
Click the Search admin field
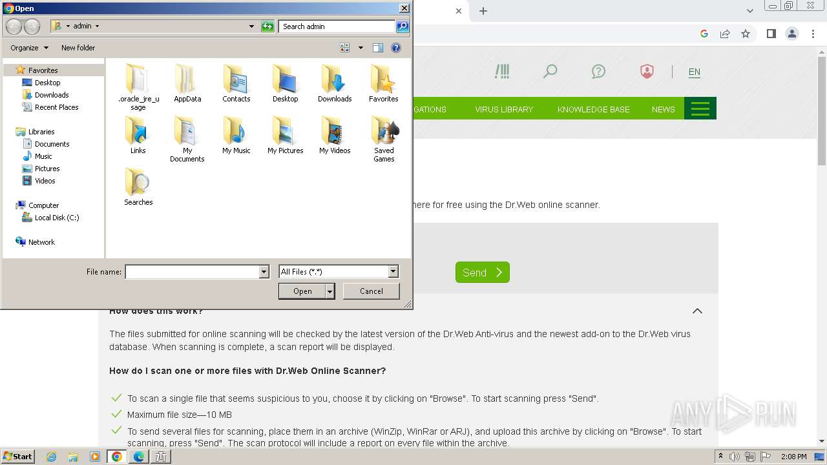click(x=337, y=26)
